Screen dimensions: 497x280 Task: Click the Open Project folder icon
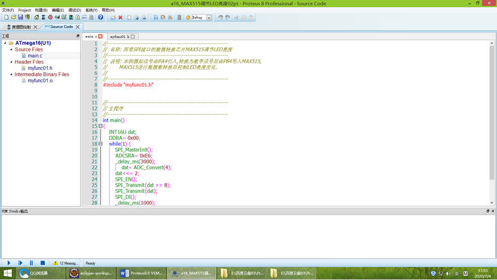pyautogui.click(x=13, y=18)
